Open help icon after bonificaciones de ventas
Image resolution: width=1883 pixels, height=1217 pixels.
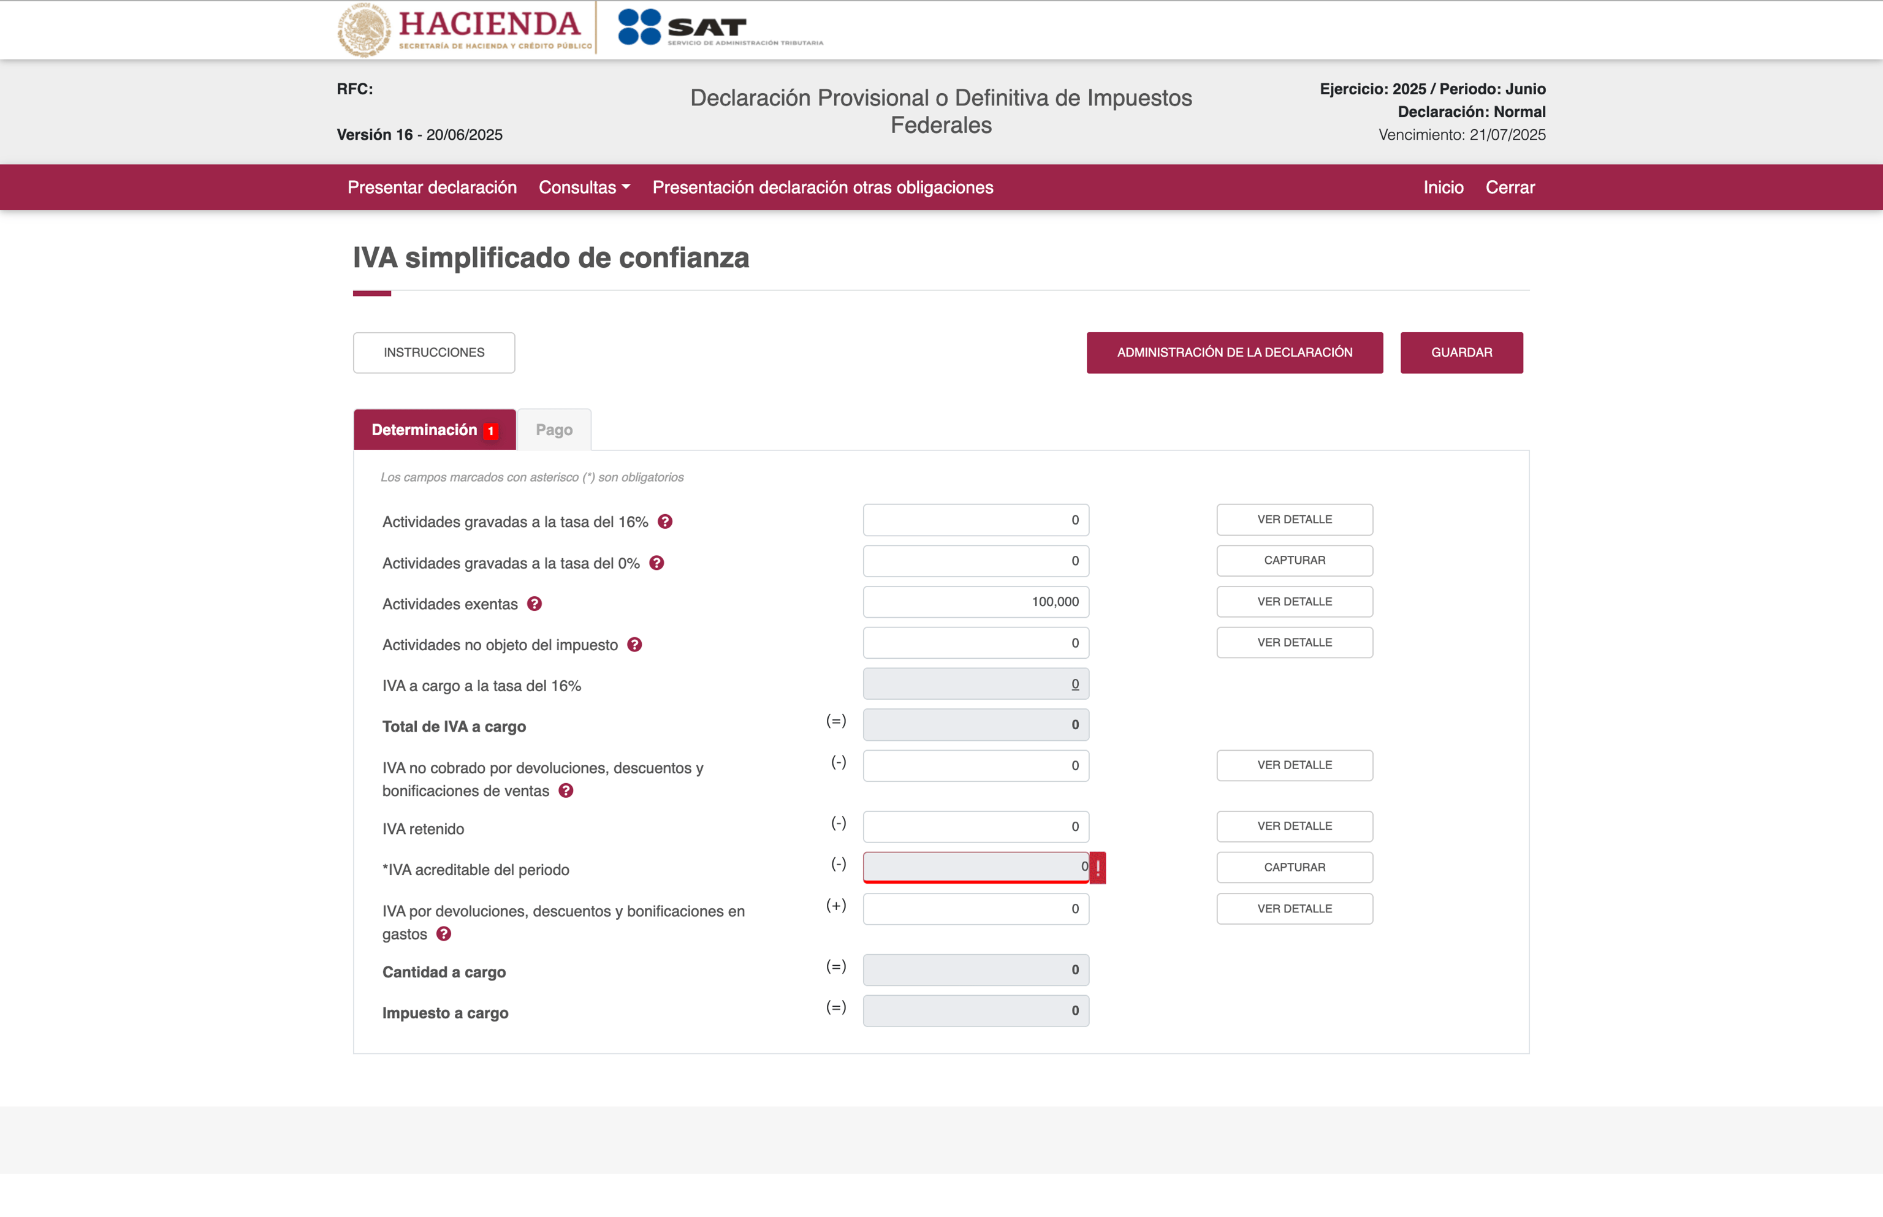click(x=566, y=791)
